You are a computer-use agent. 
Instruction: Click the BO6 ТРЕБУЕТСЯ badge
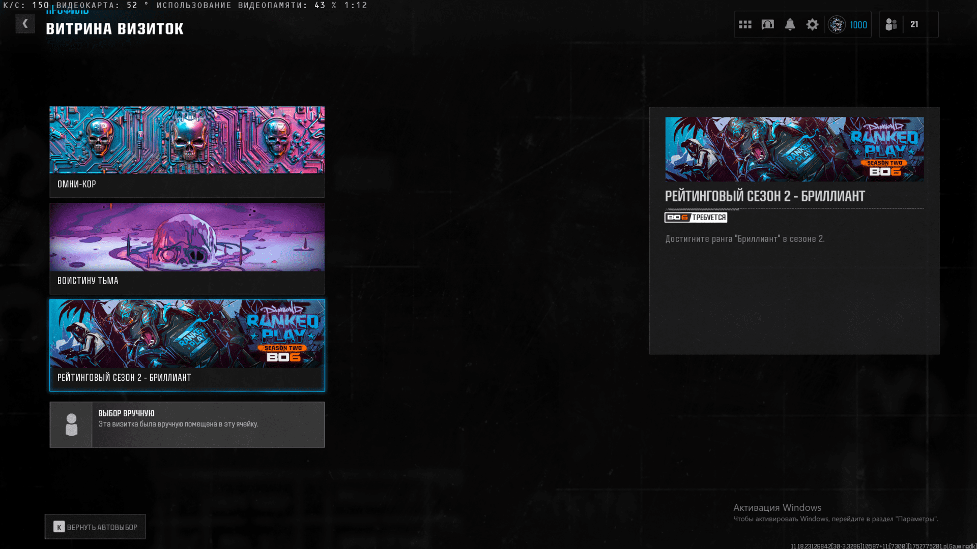696,218
